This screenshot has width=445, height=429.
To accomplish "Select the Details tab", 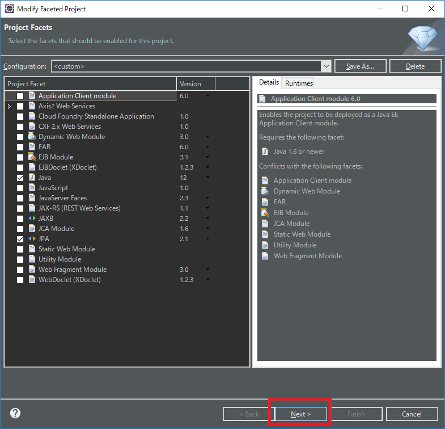I will (269, 82).
